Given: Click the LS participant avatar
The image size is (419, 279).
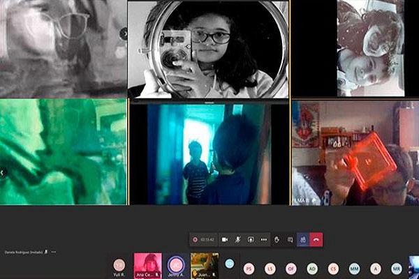Looking at the screenshot, I should point(270,268).
